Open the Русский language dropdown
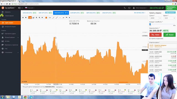This screenshot has width=177, height=99. click(30, 8)
